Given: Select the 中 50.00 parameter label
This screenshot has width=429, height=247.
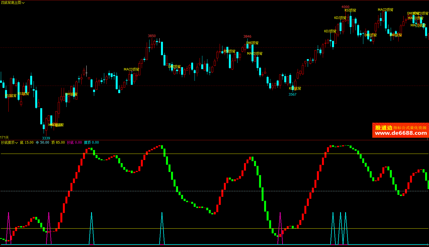Looking at the screenshot, I should tap(42, 142).
